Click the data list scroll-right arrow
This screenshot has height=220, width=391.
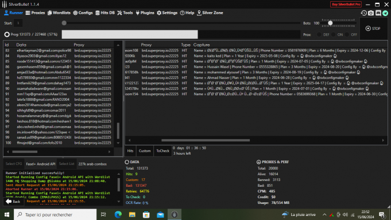click(x=109, y=152)
